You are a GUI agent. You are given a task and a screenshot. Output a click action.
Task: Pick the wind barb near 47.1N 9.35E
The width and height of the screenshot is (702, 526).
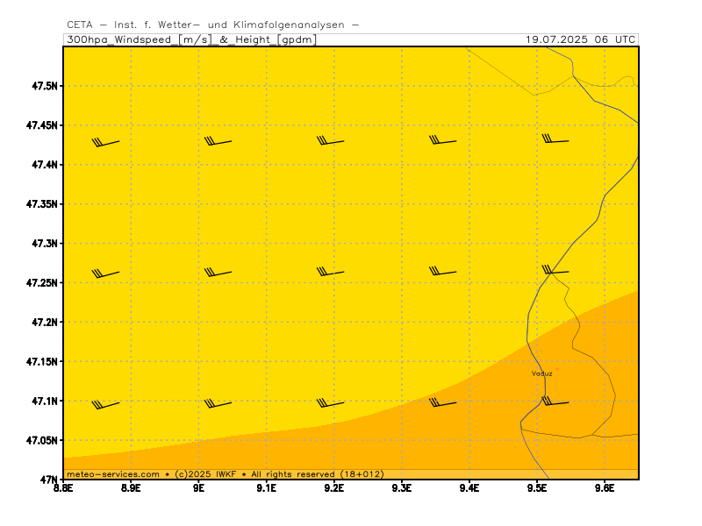pos(443,402)
